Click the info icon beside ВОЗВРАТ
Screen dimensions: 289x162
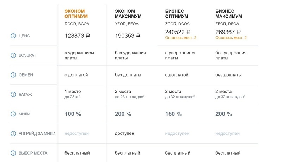(x=14, y=55)
